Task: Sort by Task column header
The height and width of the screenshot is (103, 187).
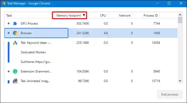Action: pyautogui.click(x=9, y=16)
